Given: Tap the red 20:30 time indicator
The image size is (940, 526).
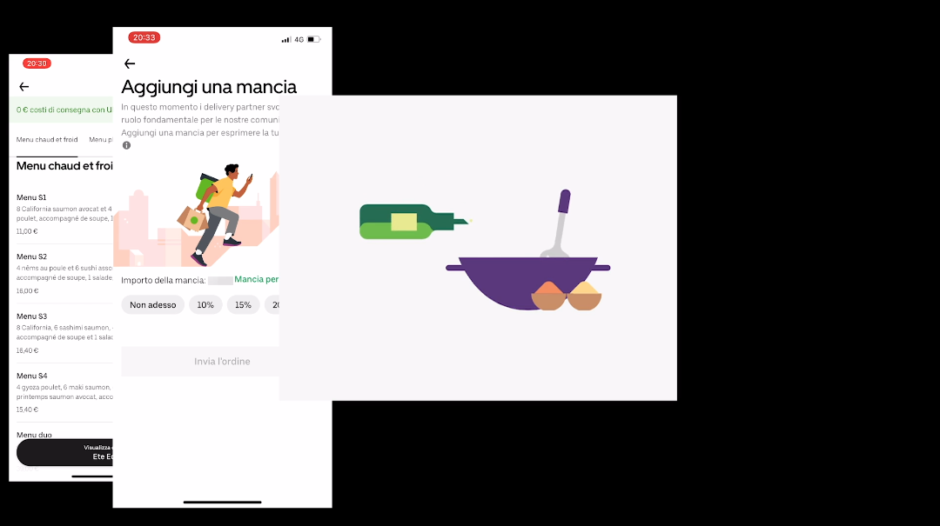Looking at the screenshot, I should click(x=37, y=63).
